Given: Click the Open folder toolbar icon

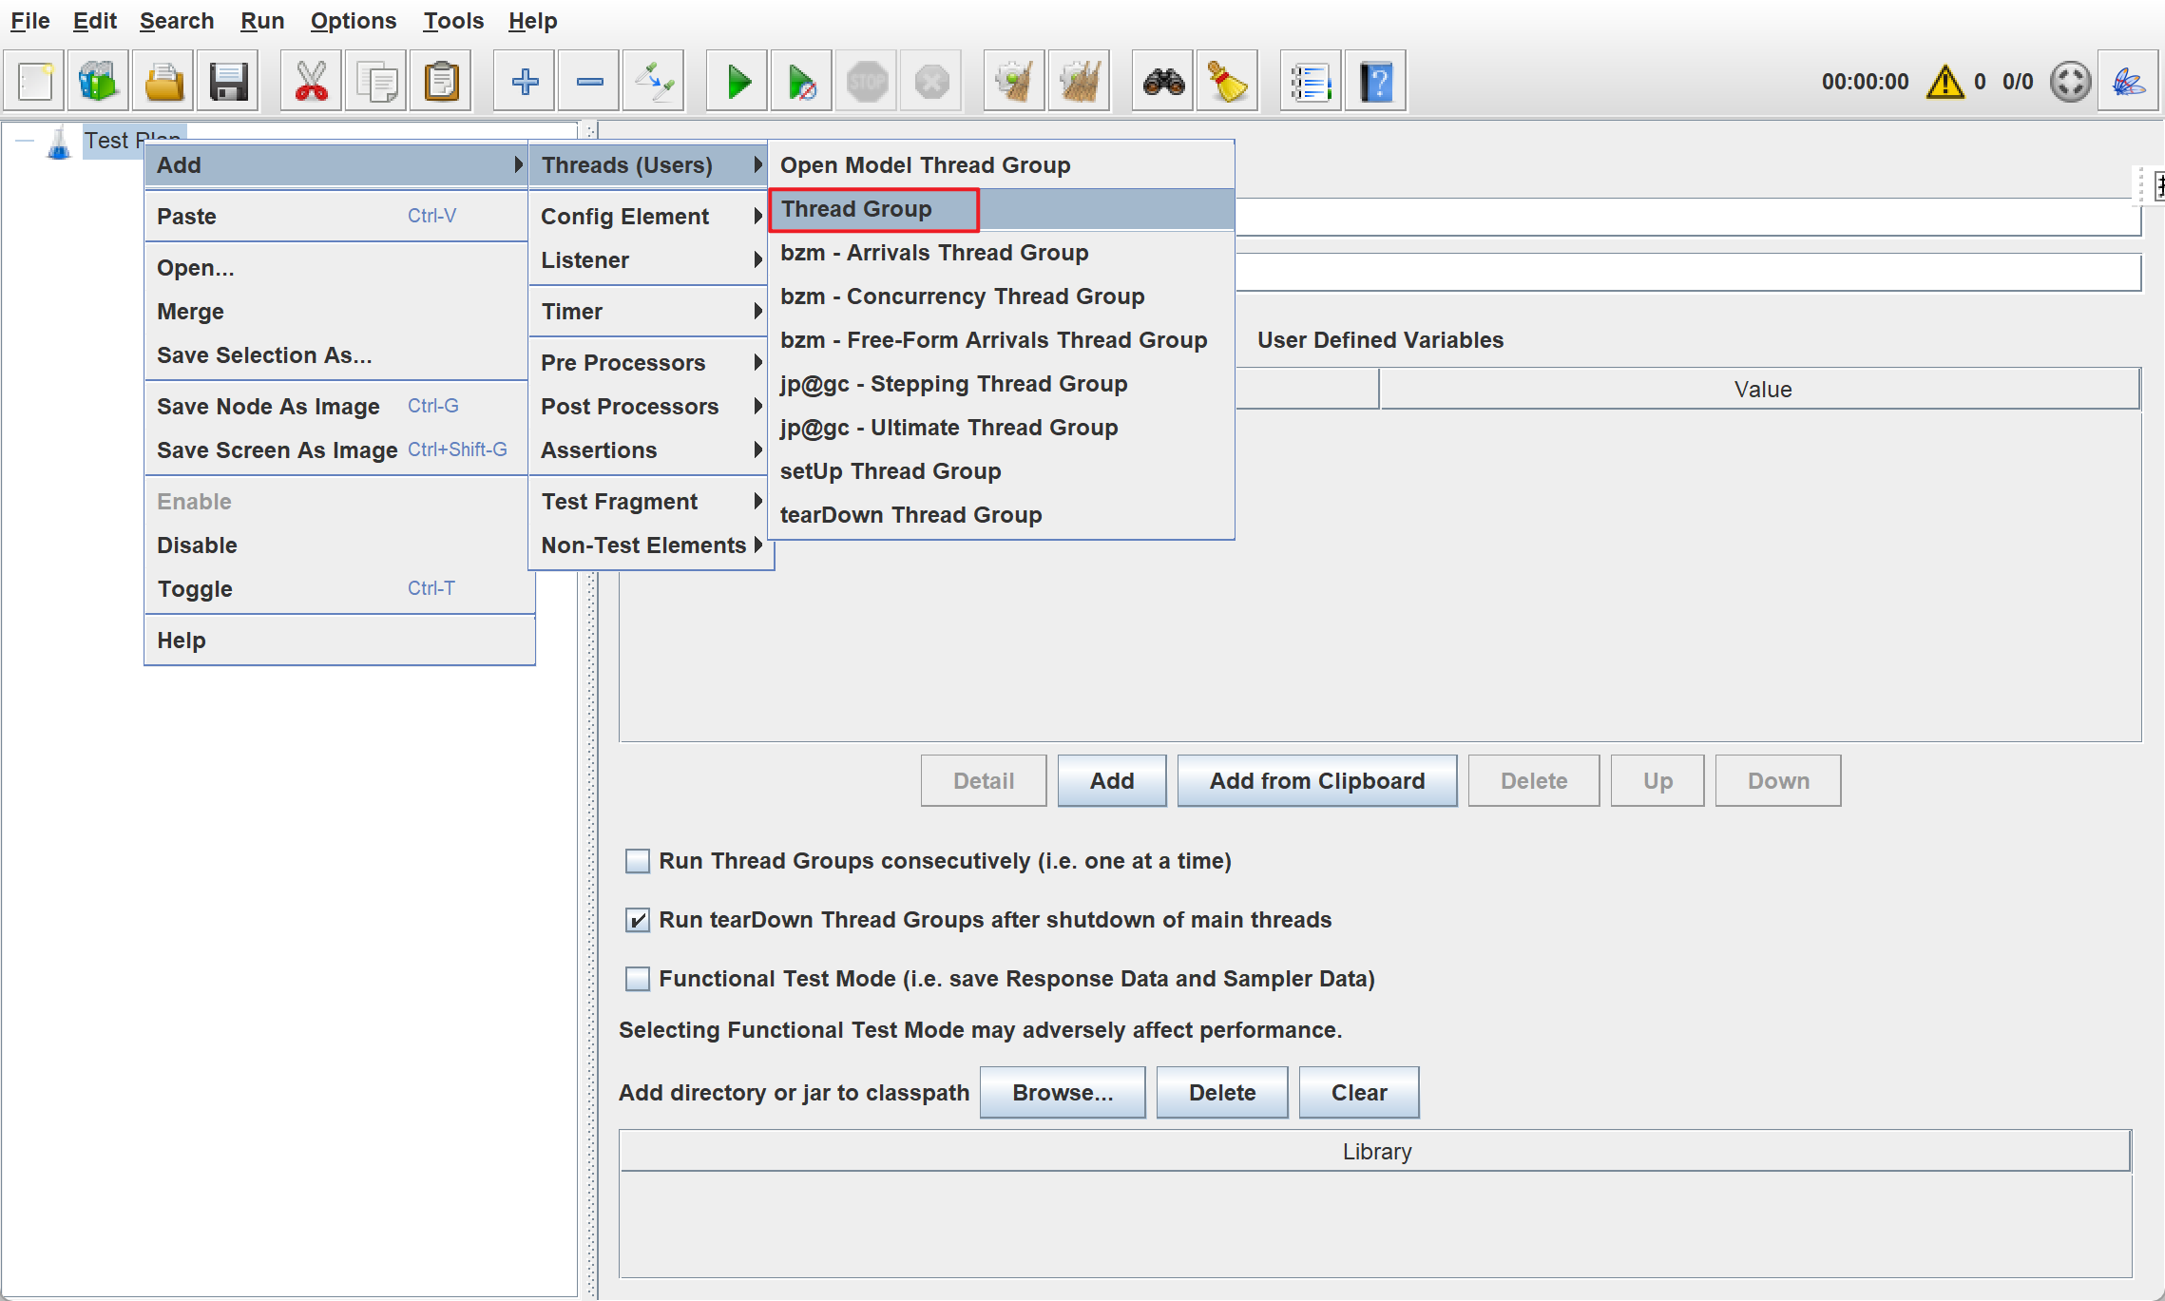Looking at the screenshot, I should 164,83.
